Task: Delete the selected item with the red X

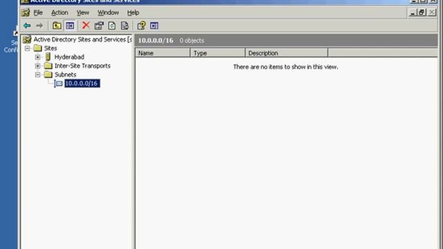Action: [x=86, y=26]
